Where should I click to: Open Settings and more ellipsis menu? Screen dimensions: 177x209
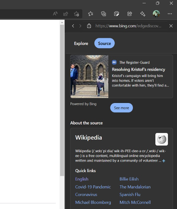(x=170, y=14)
